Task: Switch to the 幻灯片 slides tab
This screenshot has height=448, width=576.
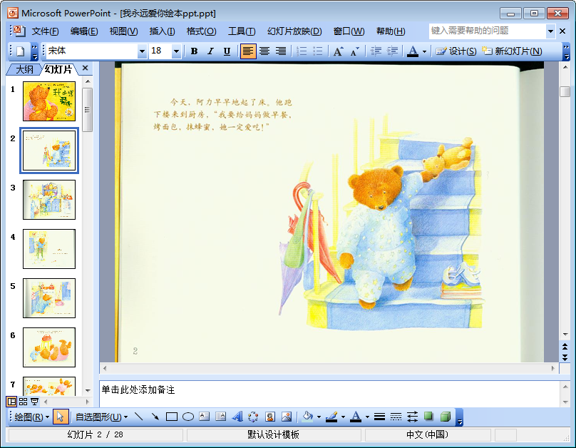Action: pyautogui.click(x=58, y=69)
